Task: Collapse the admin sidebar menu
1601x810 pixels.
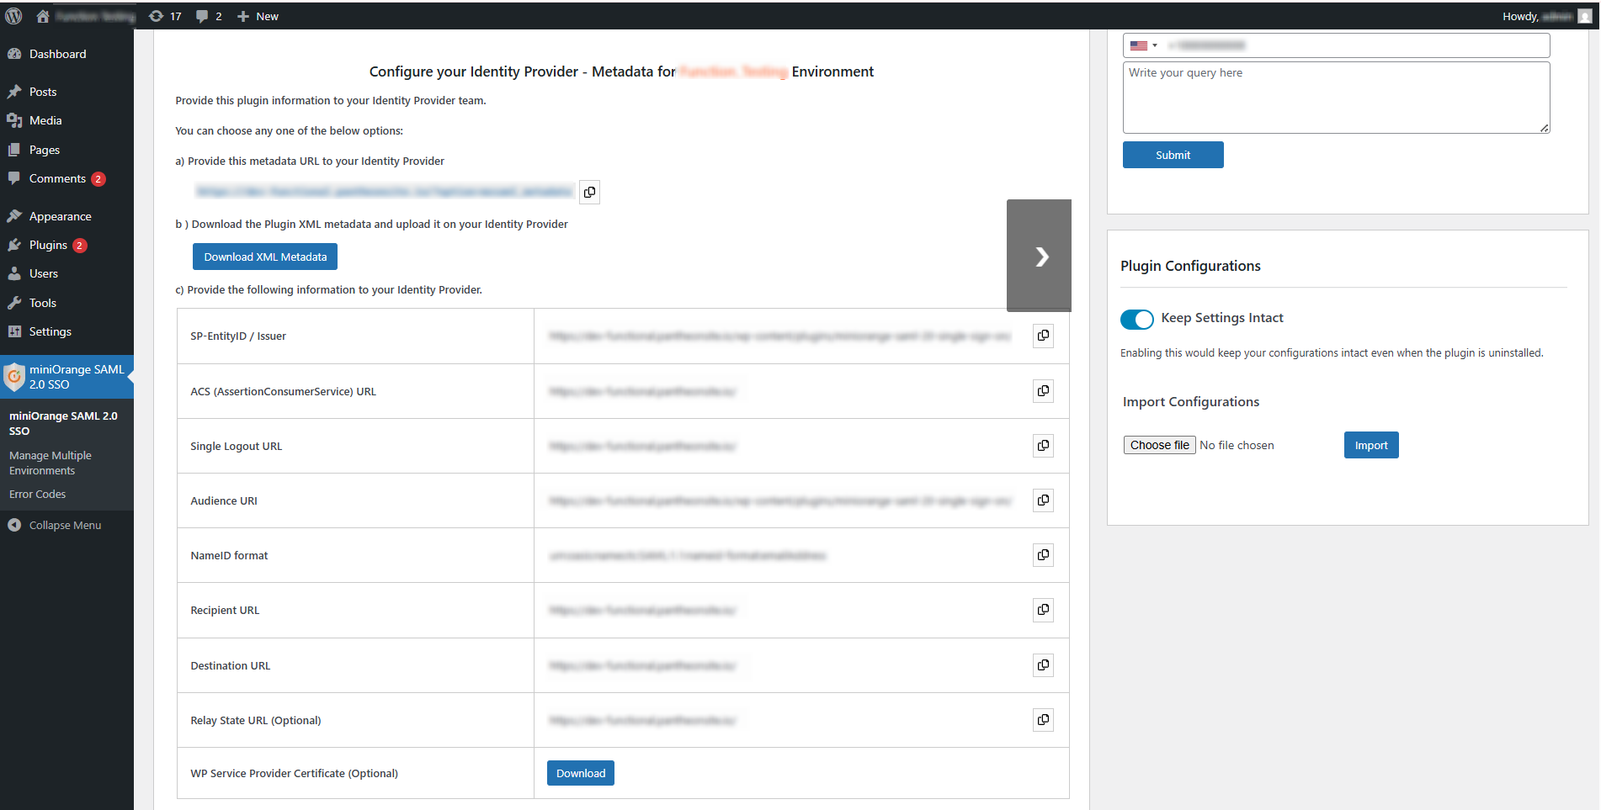Action: point(65,525)
